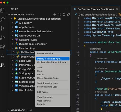Click the Storage accounts icon
This screenshot has height=112, width=121.
(16, 82)
